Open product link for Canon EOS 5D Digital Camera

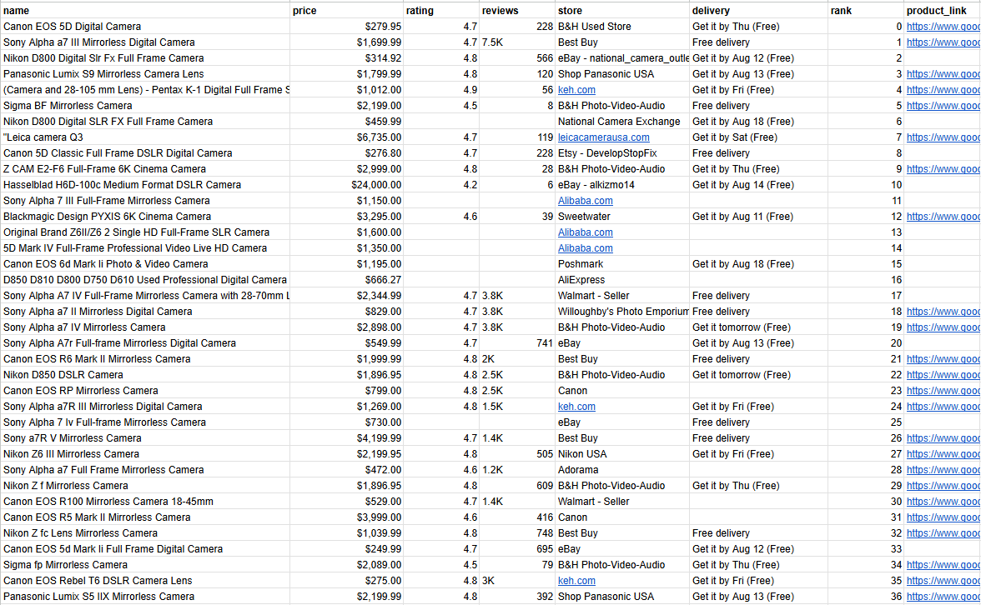pos(943,27)
